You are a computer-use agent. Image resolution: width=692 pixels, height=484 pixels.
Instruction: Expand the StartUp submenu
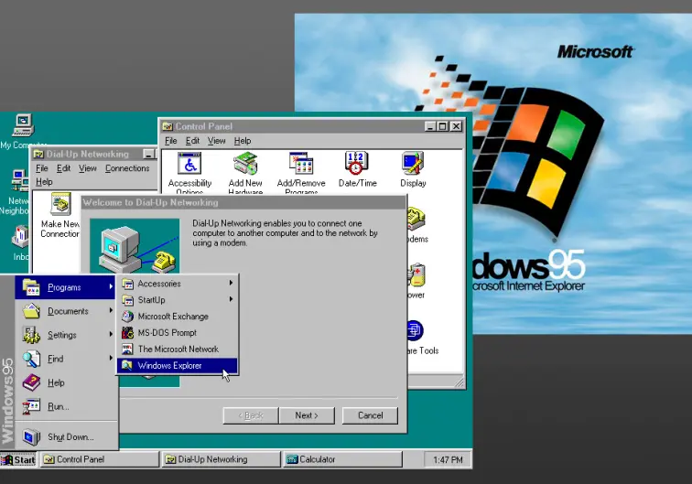tap(151, 300)
